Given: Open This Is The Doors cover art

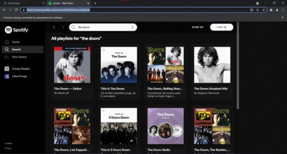Looking at the screenshot, I should point(119,65).
